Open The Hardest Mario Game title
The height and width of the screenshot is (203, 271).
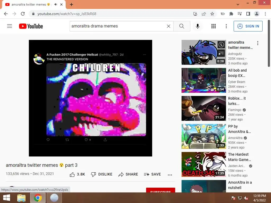coord(239,157)
